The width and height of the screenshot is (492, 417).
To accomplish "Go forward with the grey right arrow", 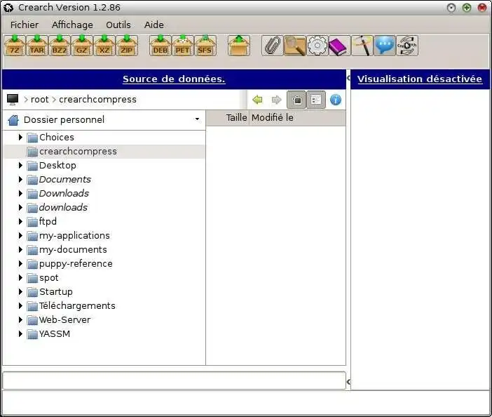I will coord(276,100).
